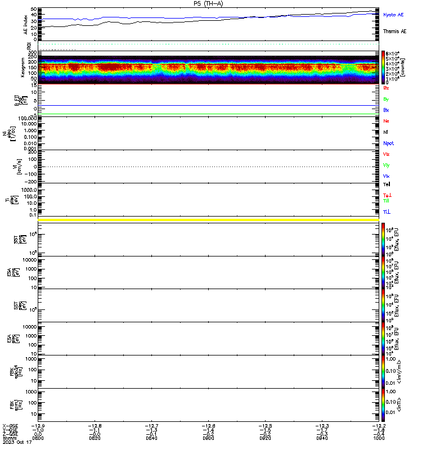Click the "Ni elec [1/cc]" y-axis label
Screen dimensions: 422x450
click(9, 133)
